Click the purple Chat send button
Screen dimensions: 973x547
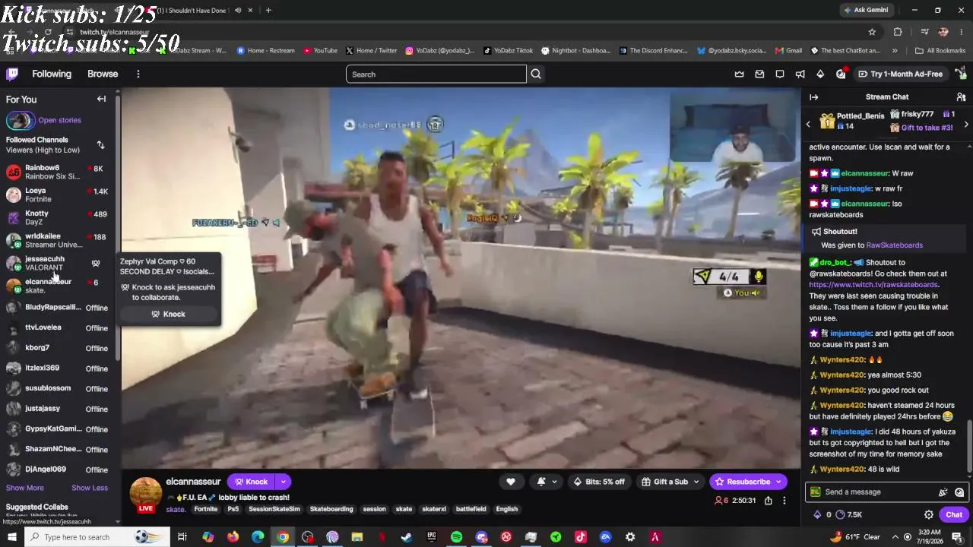[x=954, y=514]
